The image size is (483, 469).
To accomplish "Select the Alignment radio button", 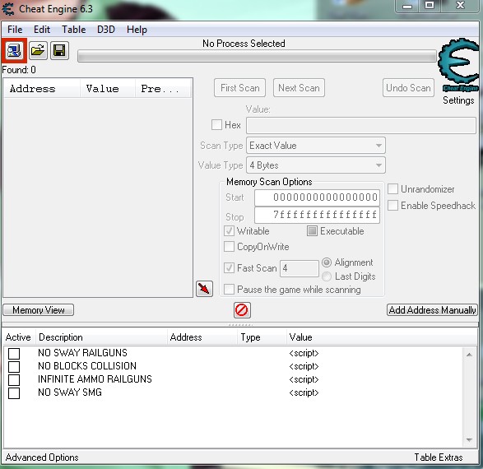I will [x=327, y=262].
